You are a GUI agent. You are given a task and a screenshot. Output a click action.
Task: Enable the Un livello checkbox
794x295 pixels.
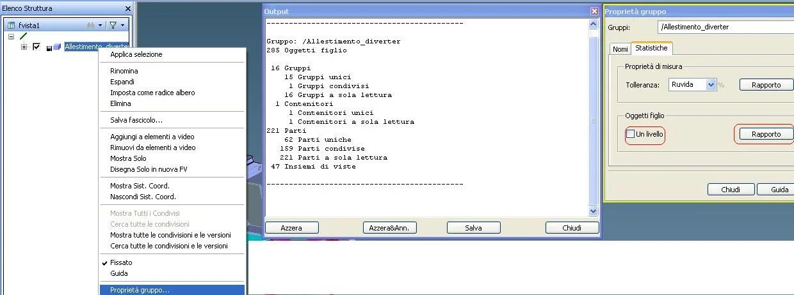[631, 134]
